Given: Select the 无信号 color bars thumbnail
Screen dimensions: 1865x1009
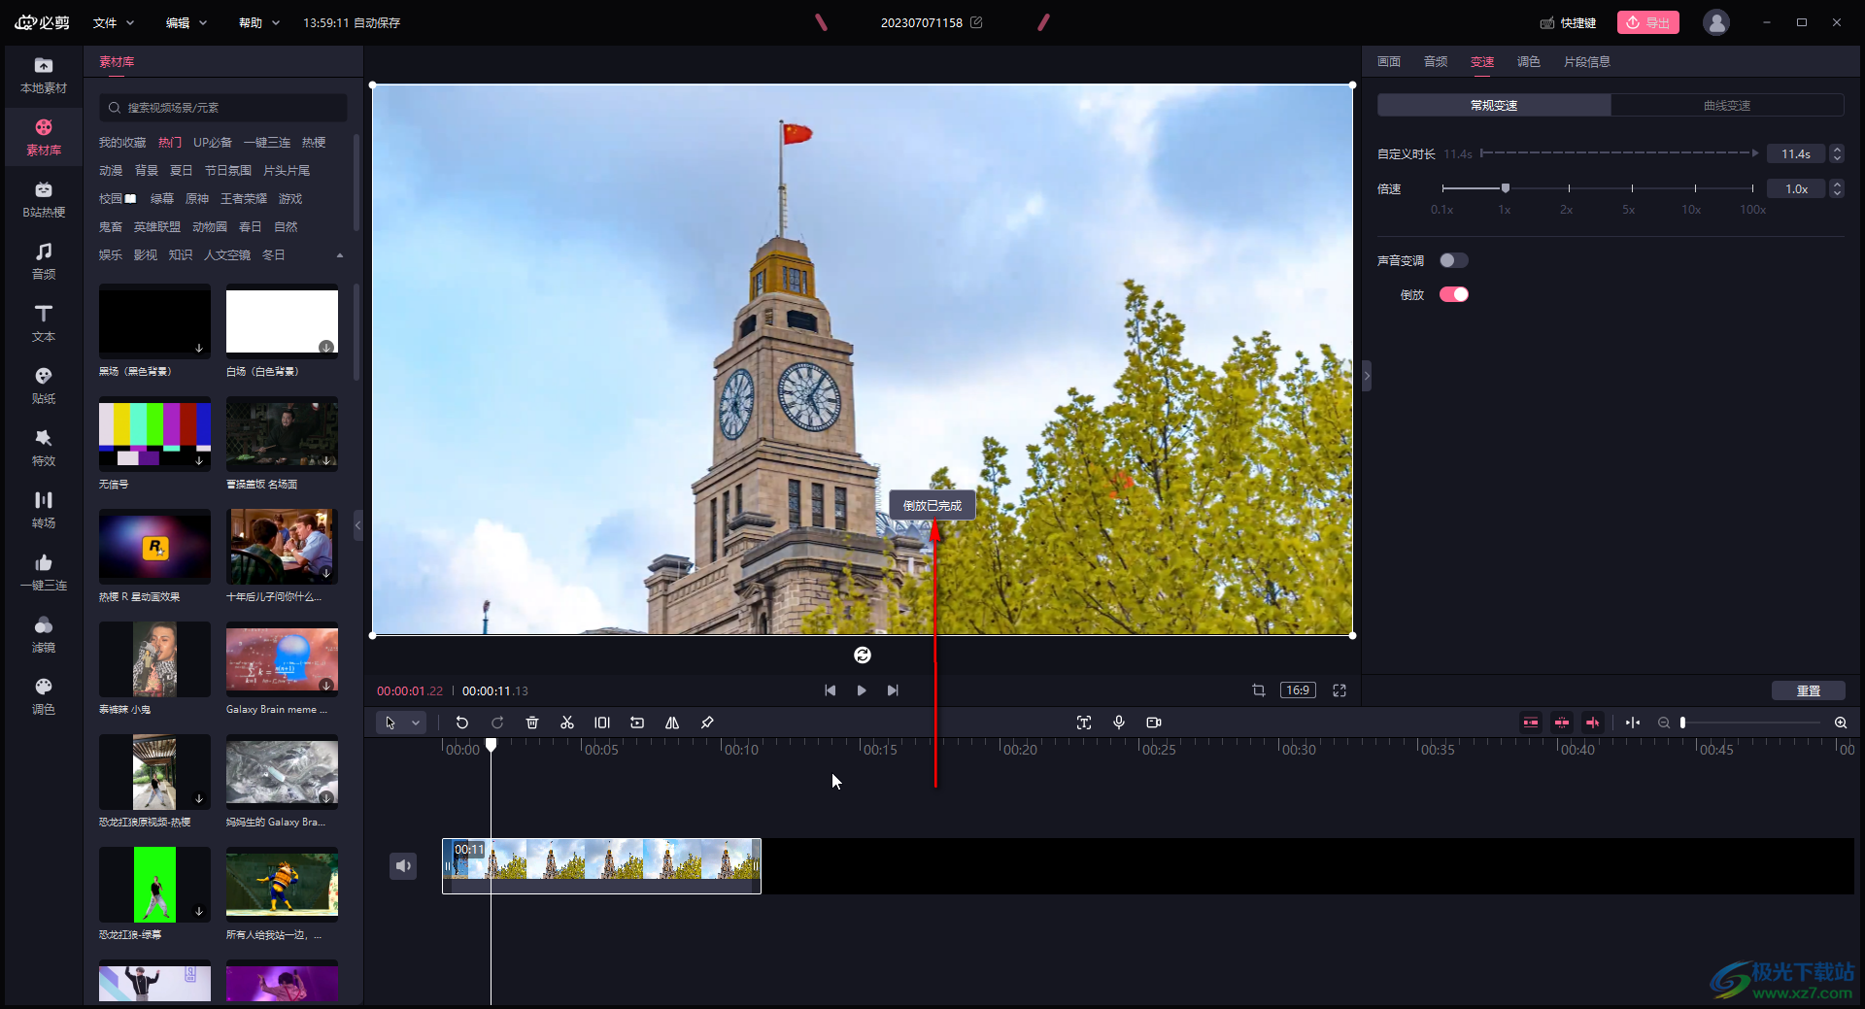Looking at the screenshot, I should coord(154,433).
